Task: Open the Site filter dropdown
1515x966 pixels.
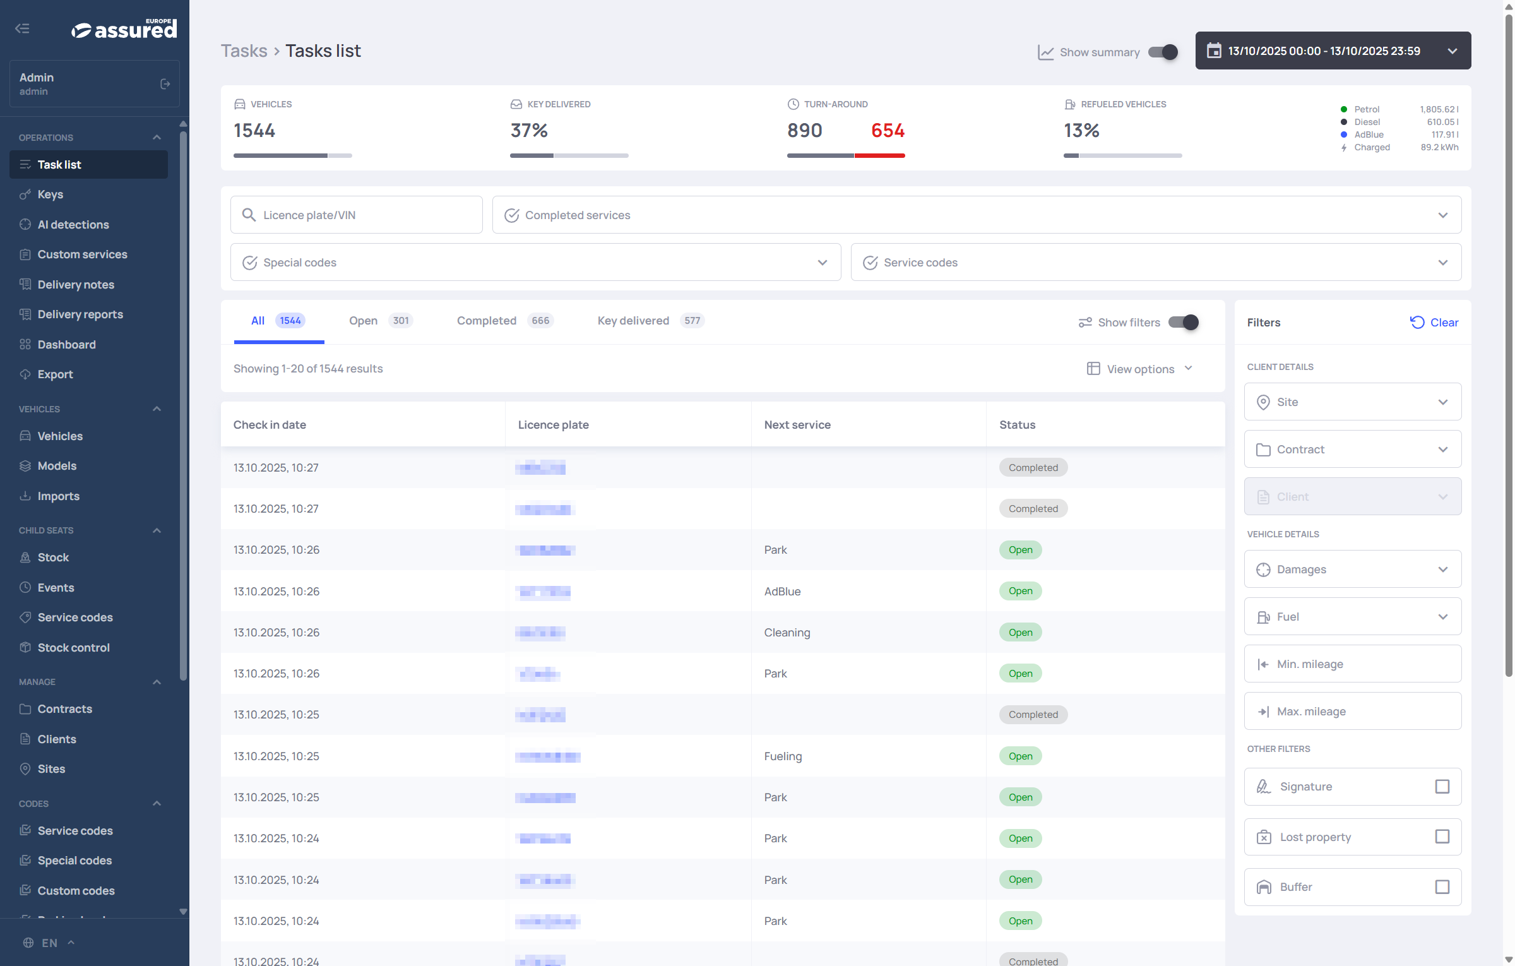Action: (x=1352, y=402)
